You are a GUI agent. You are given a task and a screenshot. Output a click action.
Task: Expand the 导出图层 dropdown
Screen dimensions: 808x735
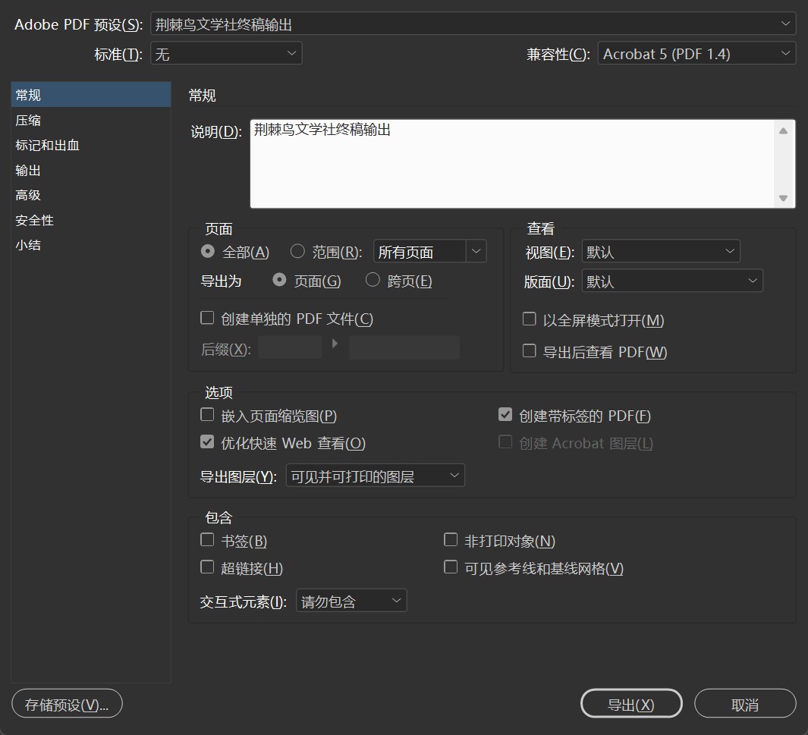coord(376,476)
